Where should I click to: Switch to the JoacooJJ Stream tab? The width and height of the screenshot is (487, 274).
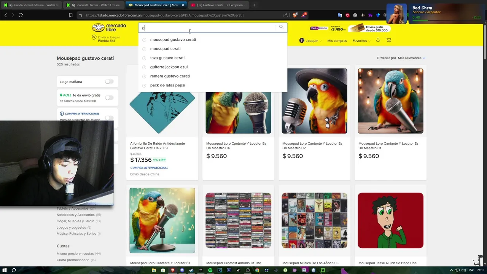coord(93,5)
